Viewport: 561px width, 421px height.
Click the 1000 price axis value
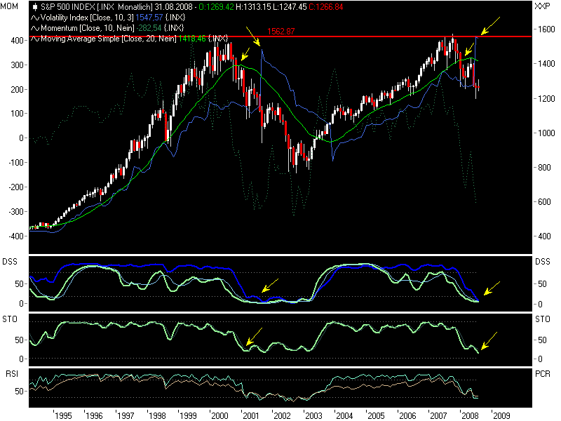click(547, 133)
